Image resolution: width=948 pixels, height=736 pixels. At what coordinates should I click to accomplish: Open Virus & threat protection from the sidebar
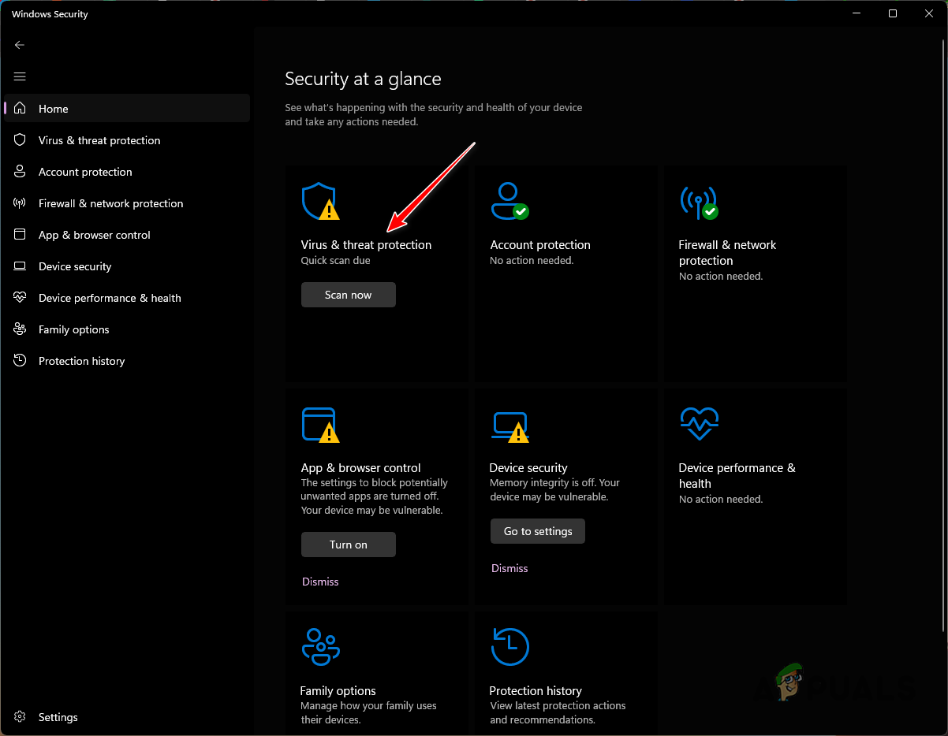pos(19,139)
